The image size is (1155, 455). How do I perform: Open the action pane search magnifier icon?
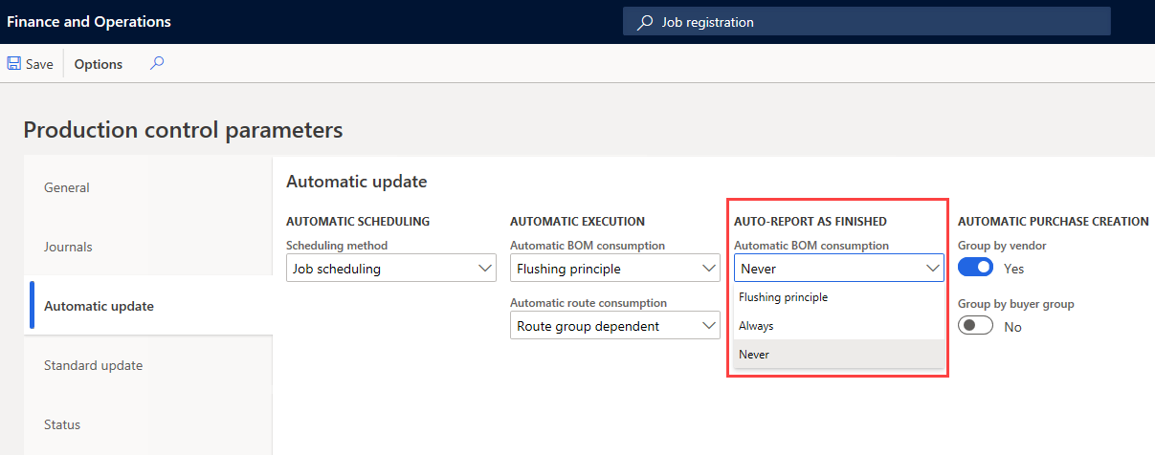click(157, 64)
